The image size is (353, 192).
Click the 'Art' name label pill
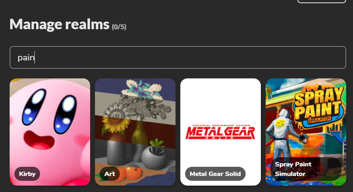[x=110, y=174]
